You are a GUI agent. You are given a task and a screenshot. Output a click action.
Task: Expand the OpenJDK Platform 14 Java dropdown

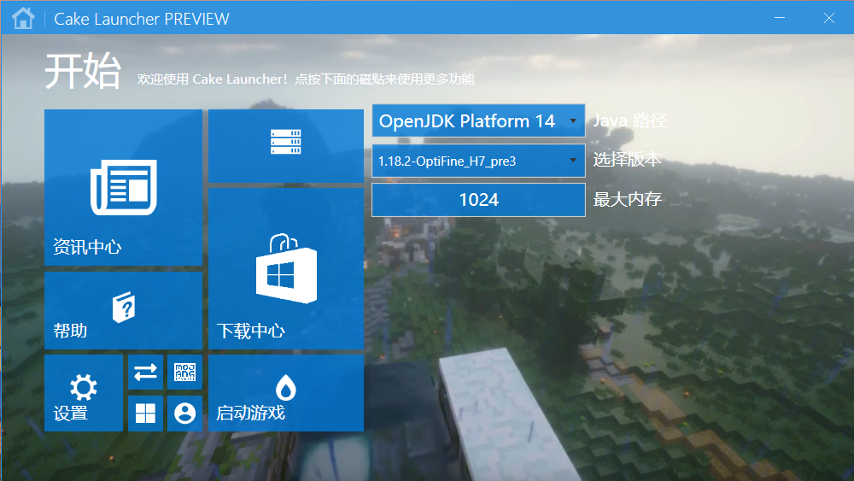(x=478, y=120)
